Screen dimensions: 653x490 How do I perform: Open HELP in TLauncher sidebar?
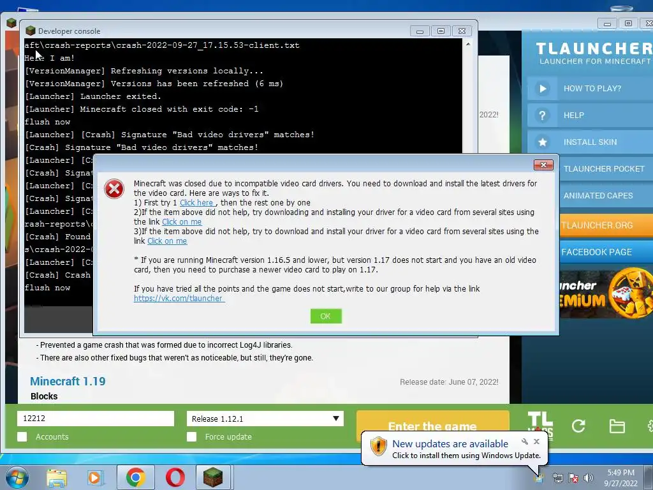(573, 115)
